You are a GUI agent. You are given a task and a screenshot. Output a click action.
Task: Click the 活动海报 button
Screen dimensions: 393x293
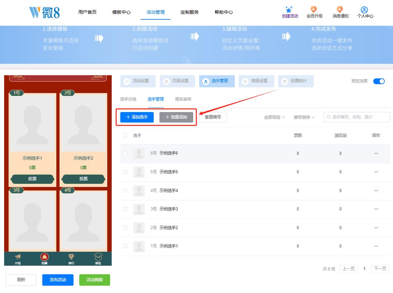pos(95,280)
